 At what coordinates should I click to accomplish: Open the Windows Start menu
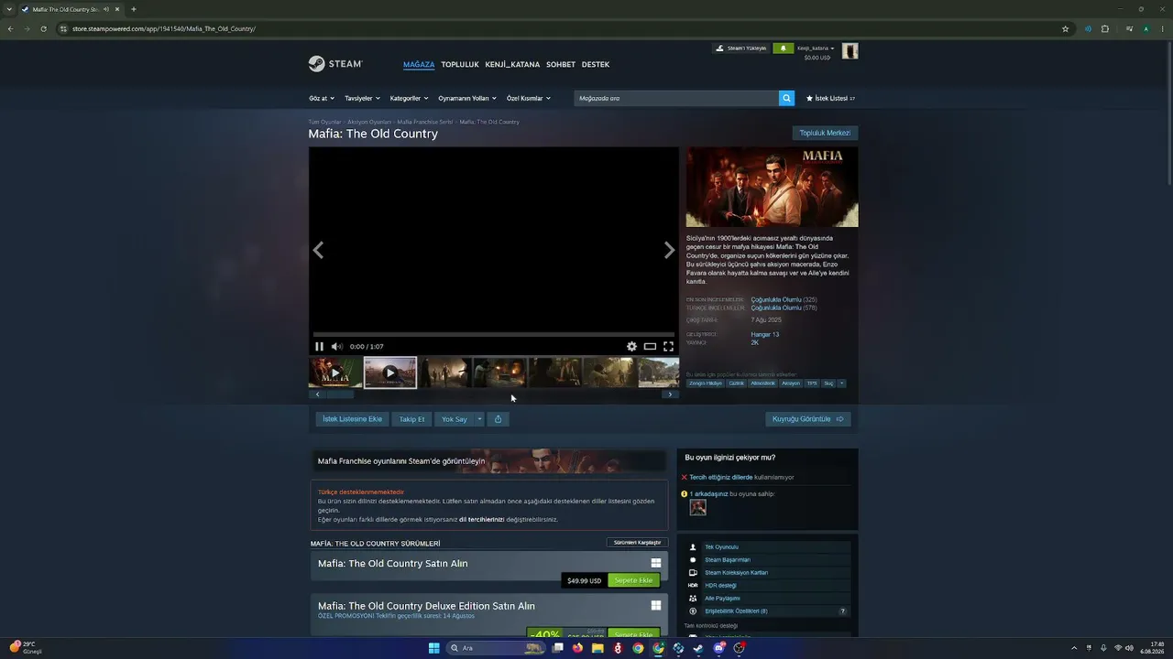coord(433,648)
